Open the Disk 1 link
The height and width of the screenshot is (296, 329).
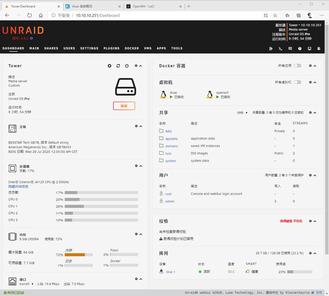(171, 272)
